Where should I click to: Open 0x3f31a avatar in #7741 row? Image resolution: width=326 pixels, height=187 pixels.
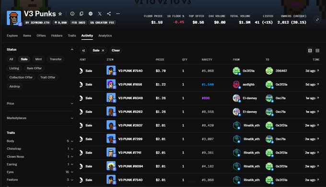click(x=269, y=153)
